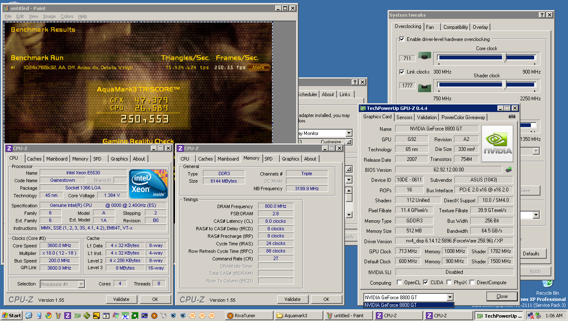Open the Help menu in Paint
The image size is (568, 321).
[x=83, y=16]
